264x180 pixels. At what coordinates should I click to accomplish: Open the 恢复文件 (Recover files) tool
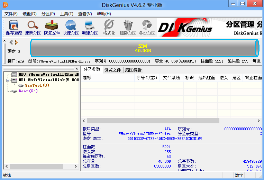point(52,28)
